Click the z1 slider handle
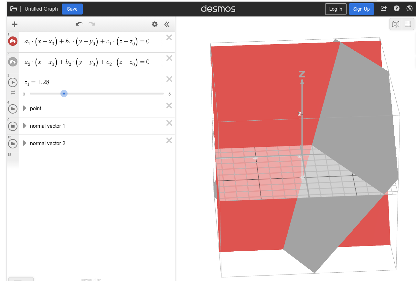The image size is (416, 281). click(64, 94)
